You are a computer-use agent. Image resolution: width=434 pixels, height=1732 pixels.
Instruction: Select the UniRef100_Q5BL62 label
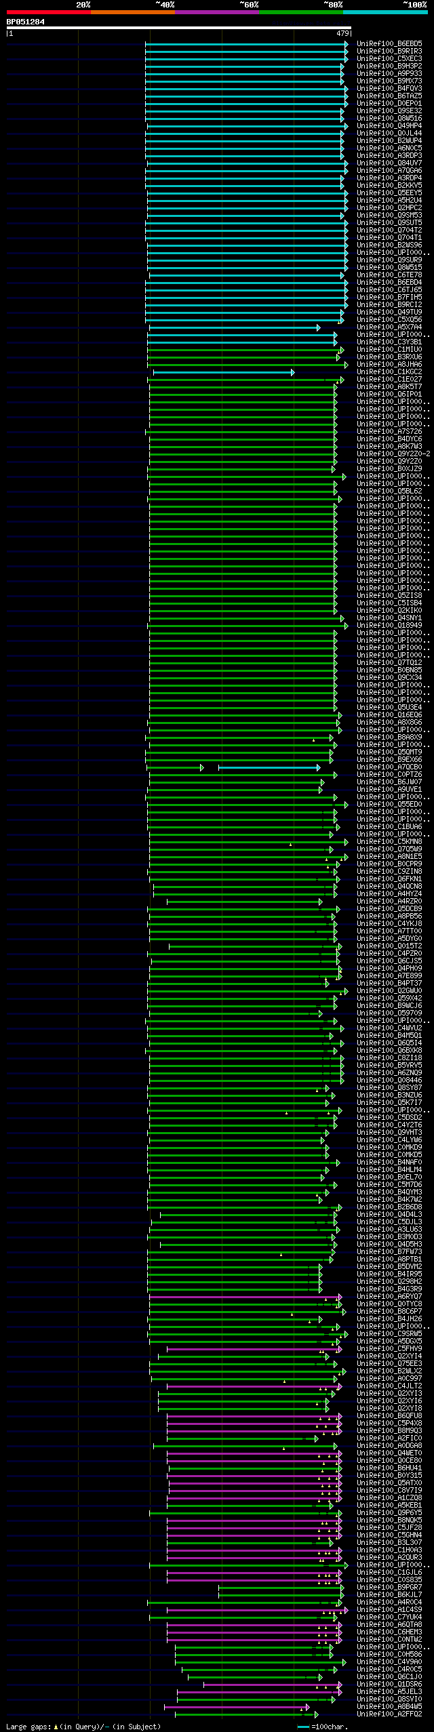(x=389, y=491)
